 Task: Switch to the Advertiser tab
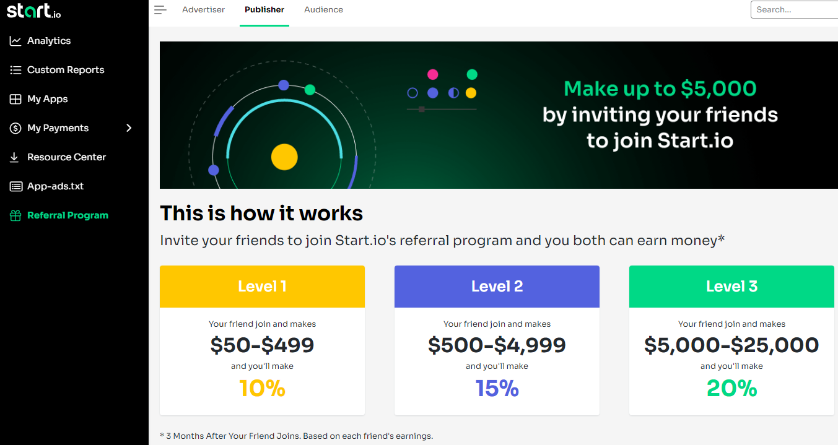click(x=204, y=10)
